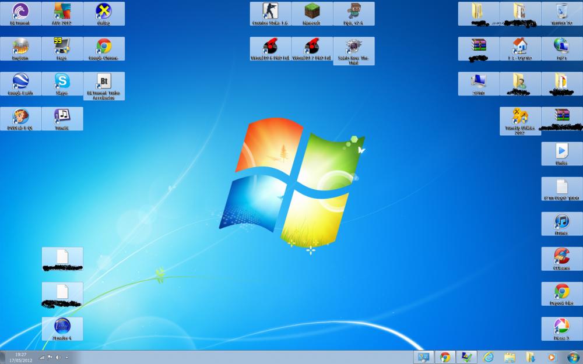Launch Internet Explorer from the taskbar

tap(488, 358)
